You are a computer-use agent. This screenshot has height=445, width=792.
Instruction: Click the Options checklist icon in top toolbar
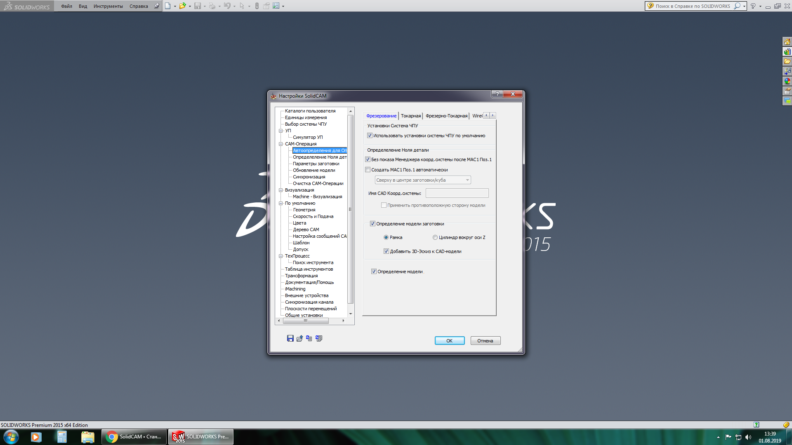click(x=276, y=6)
